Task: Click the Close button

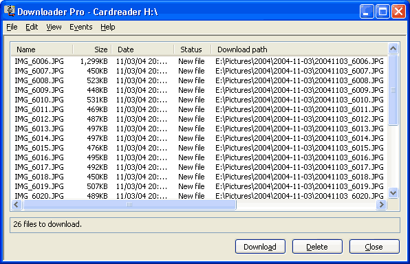Action: click(374, 247)
